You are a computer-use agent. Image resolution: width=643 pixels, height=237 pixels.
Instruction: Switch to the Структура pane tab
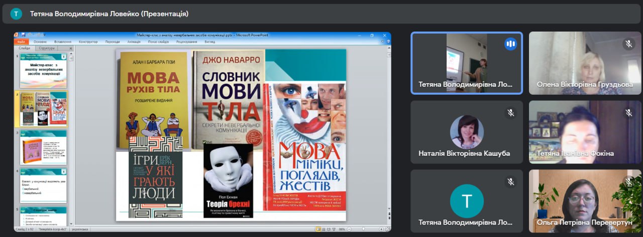pos(46,49)
